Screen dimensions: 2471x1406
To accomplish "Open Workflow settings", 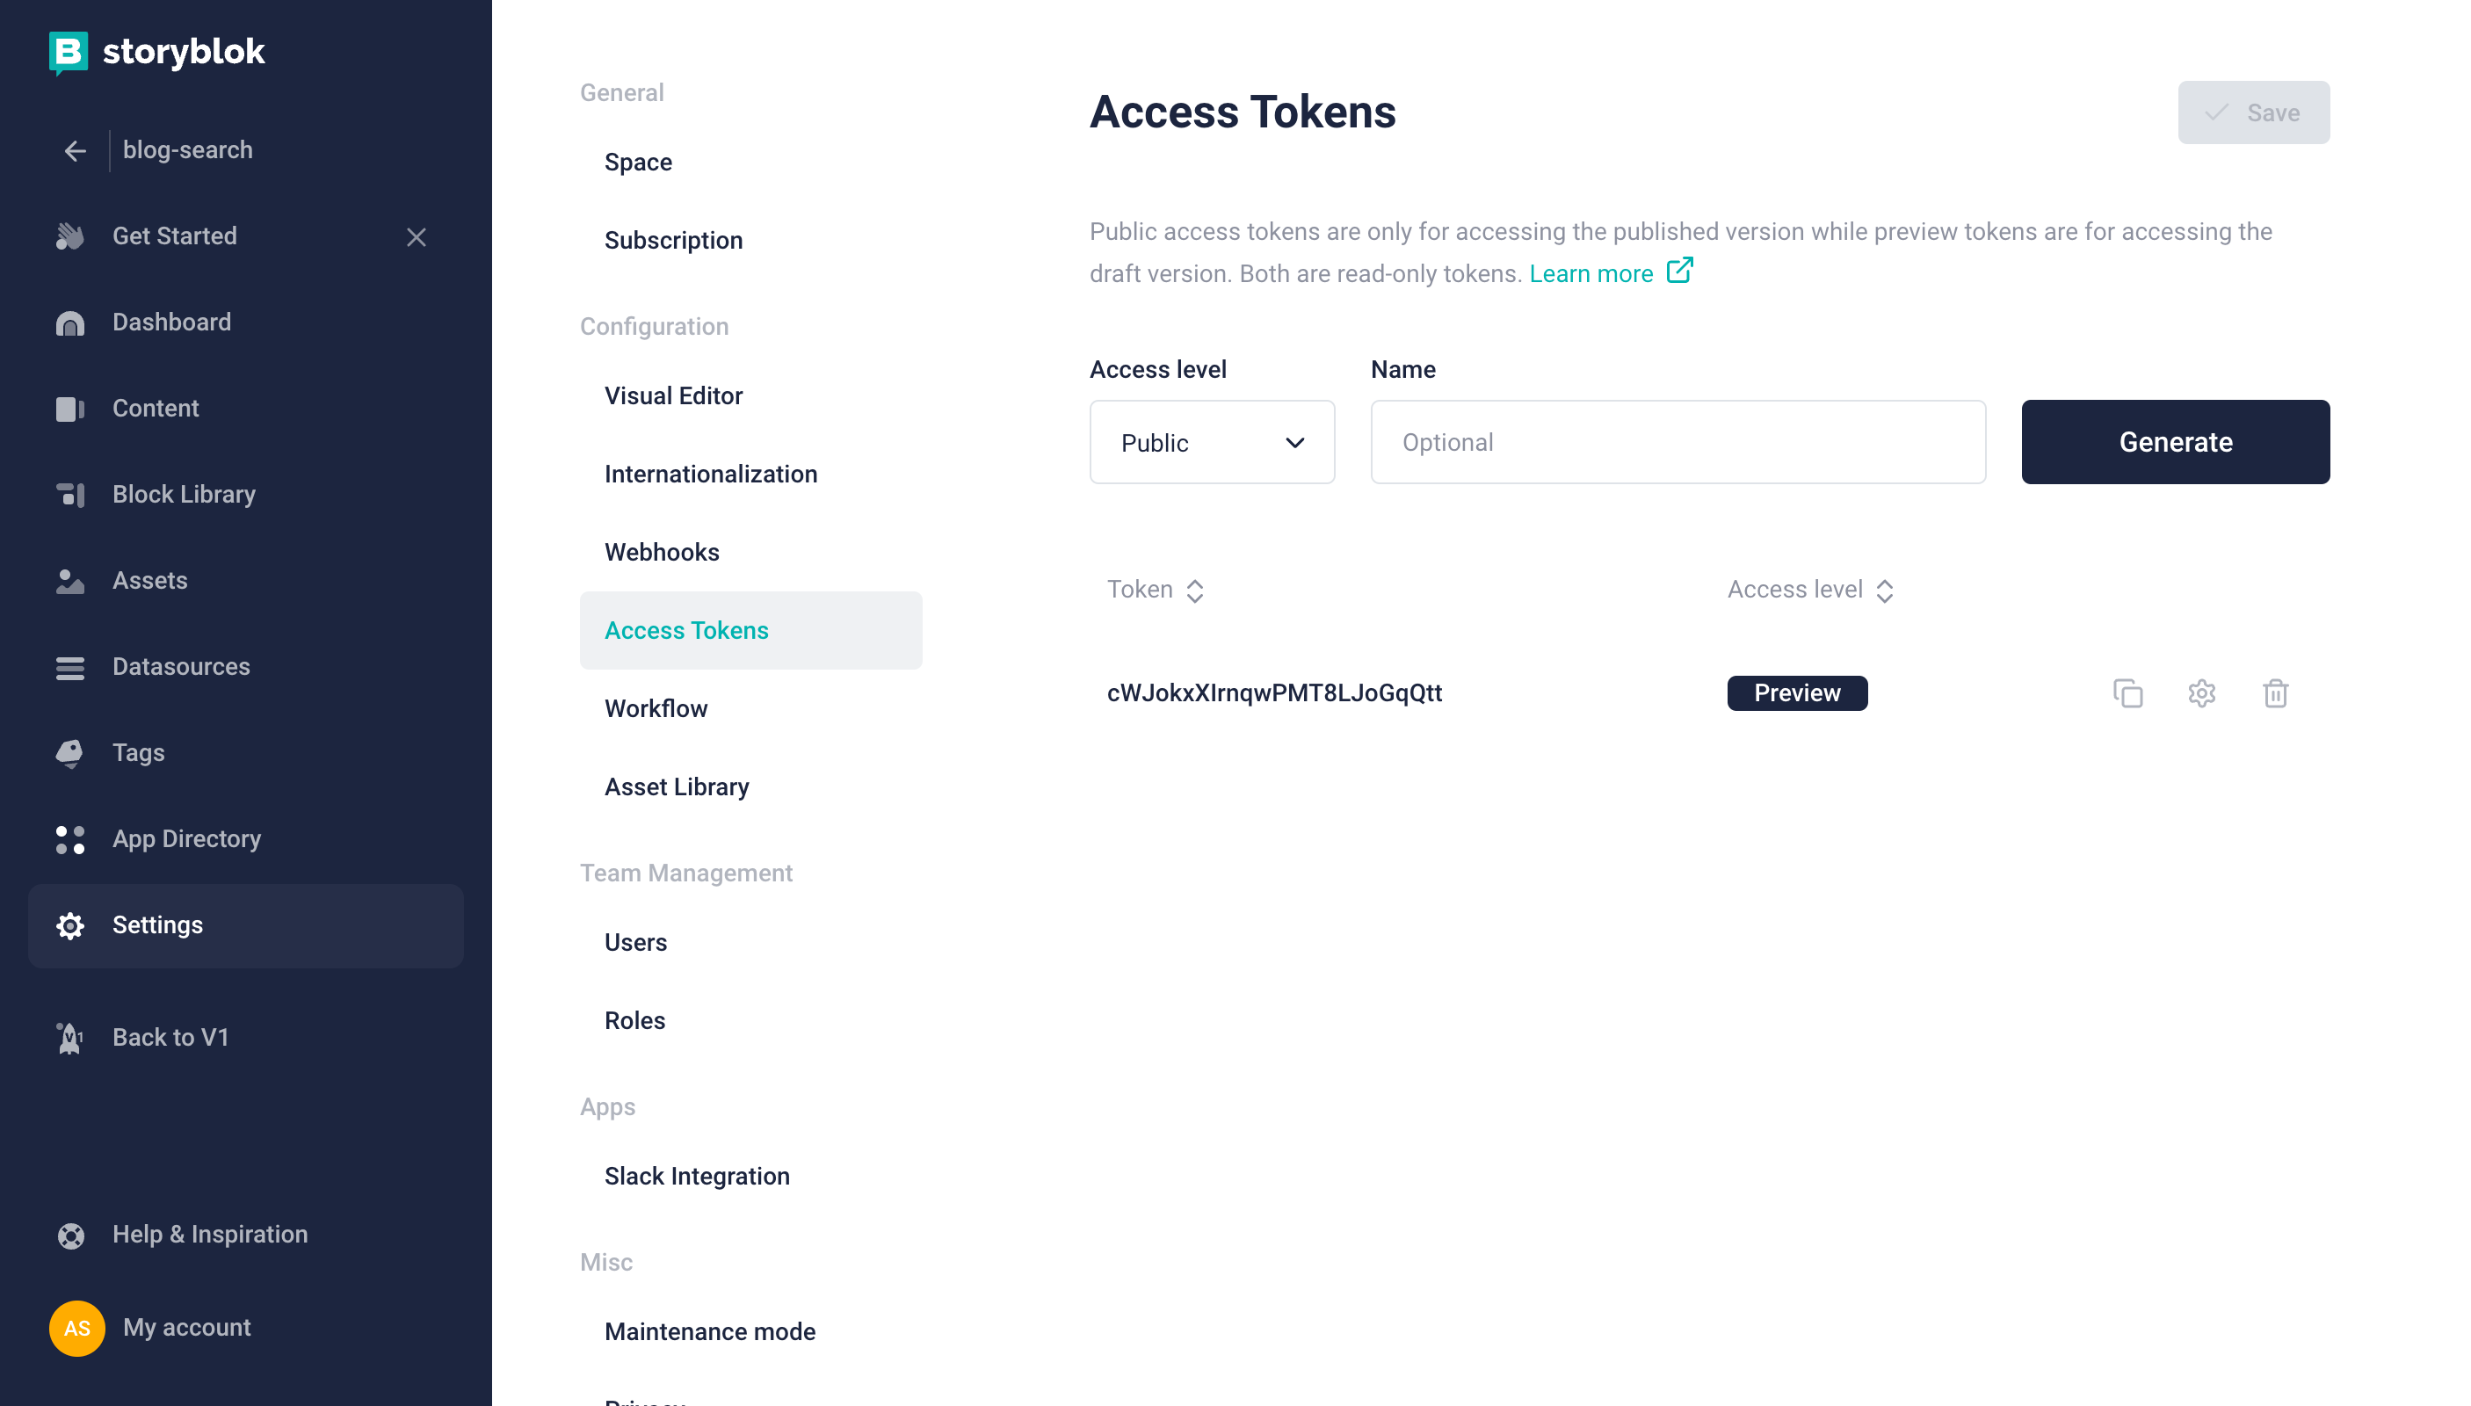I will (x=656, y=709).
